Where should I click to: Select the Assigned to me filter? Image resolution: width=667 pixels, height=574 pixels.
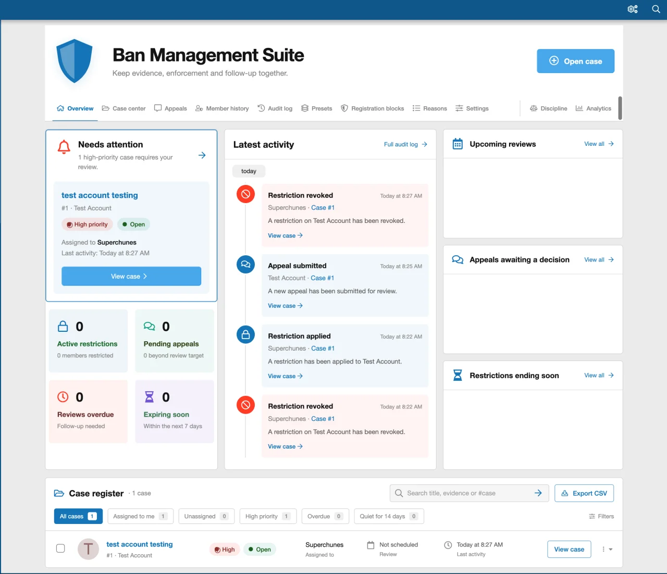click(140, 516)
